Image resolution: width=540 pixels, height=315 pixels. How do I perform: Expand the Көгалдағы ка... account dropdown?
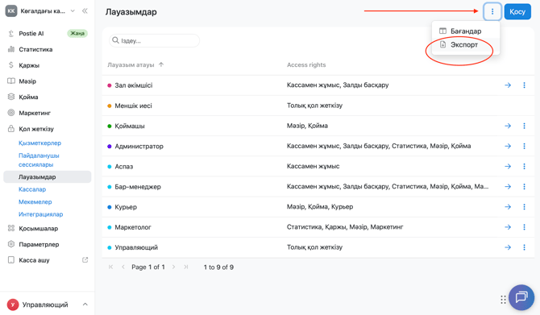[x=73, y=11]
